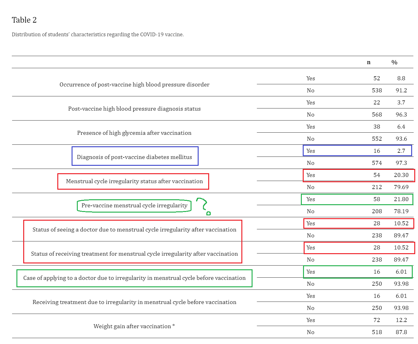The width and height of the screenshot is (418, 344).
Task: Select "Menstrual cycle irregularity status after vaccination"
Action: pos(134,181)
